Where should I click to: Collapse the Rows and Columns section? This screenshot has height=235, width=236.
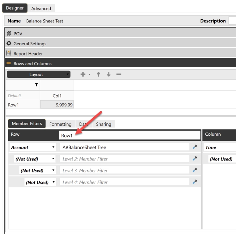tap(32, 64)
